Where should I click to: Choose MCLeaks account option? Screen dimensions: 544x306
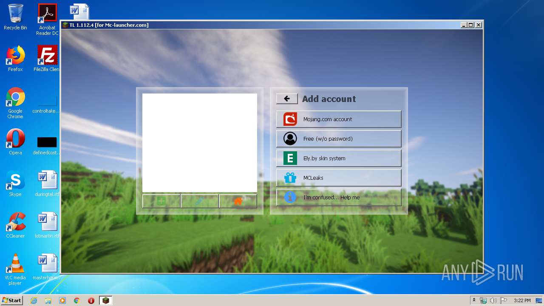pyautogui.click(x=339, y=178)
